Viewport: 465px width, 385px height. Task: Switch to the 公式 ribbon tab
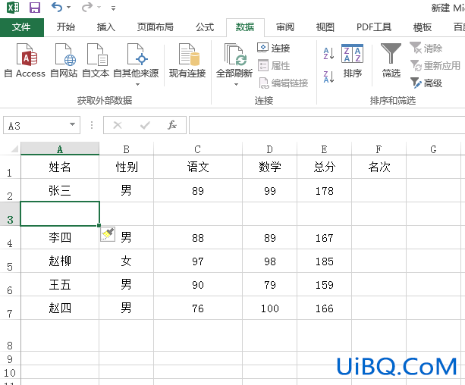point(205,27)
